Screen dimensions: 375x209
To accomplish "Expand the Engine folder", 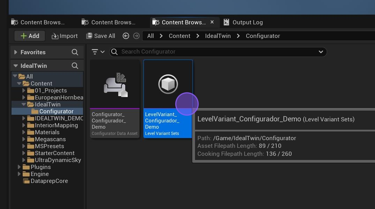I will [19, 174].
